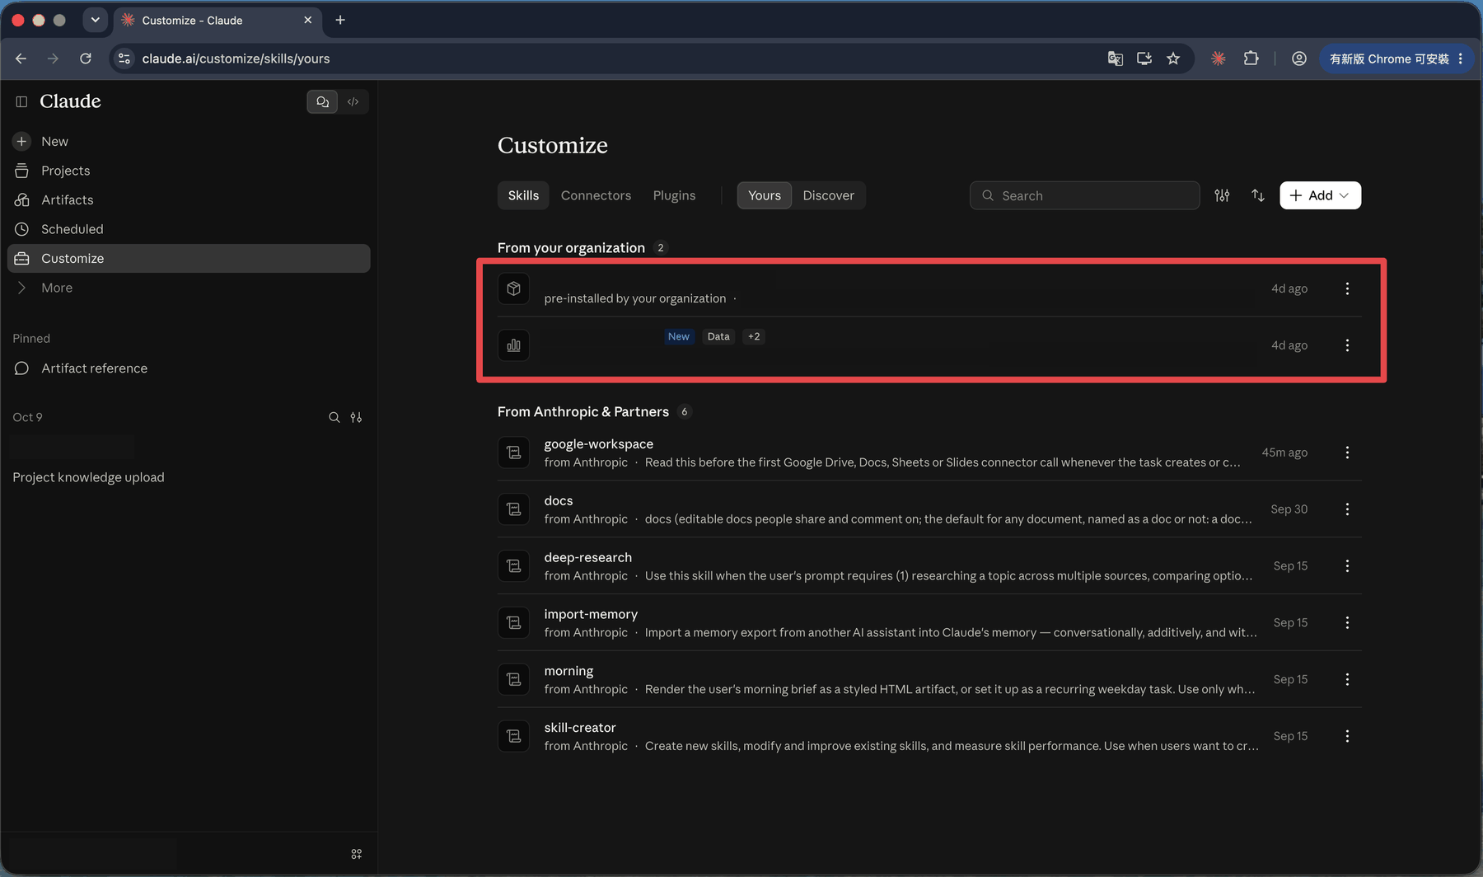
Task: Open chat list filter icon
Action: coord(356,417)
